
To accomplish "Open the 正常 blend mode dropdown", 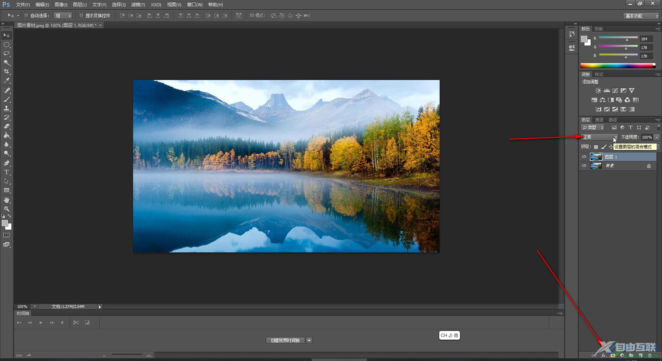I will click(599, 137).
